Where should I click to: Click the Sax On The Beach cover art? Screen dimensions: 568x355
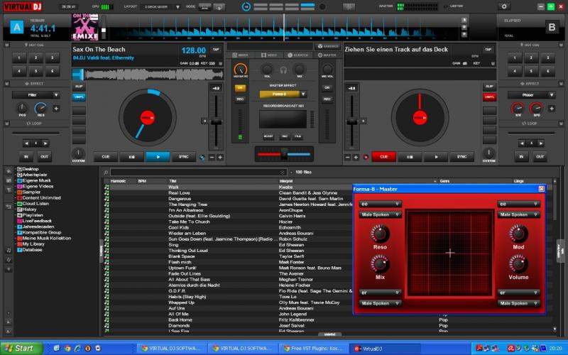pos(85,27)
